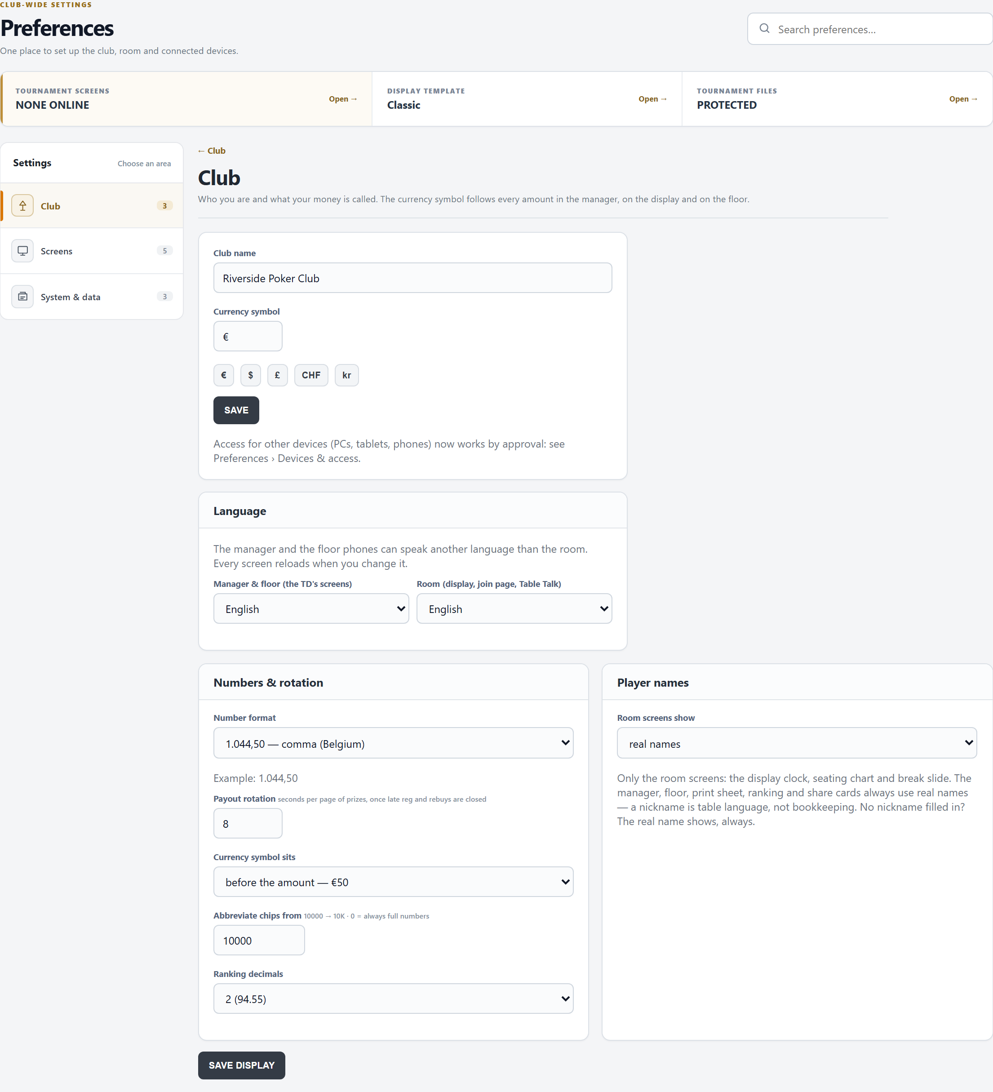Choose the $ currency preset

[250, 375]
